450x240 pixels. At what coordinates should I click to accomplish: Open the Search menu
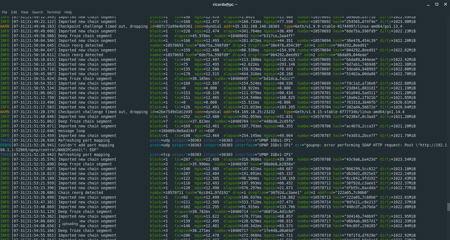(x=37, y=12)
